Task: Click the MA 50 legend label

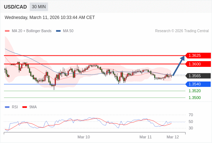Action: pyautogui.click(x=68, y=31)
